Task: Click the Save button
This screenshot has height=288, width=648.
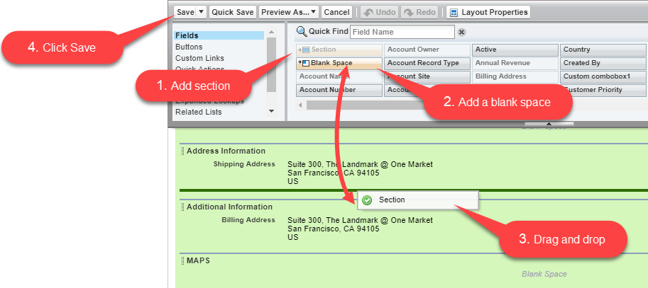Action: 185,12
